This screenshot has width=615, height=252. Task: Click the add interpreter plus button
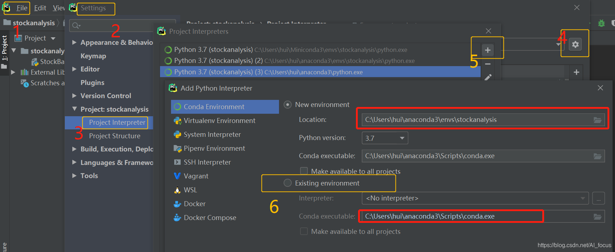488,50
